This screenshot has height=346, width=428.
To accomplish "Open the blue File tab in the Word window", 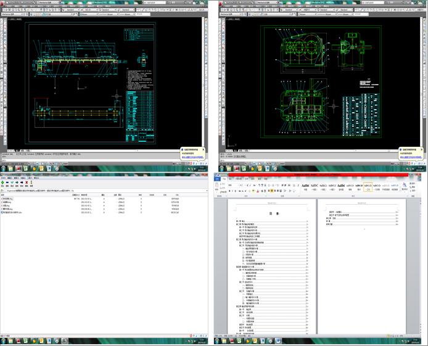I will pos(217,179).
